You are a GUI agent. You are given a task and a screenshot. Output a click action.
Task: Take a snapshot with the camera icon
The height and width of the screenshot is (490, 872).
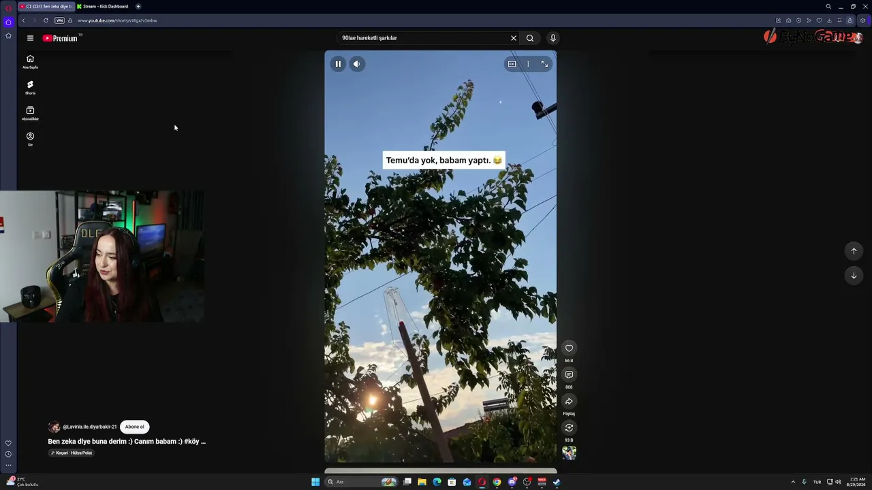click(788, 20)
